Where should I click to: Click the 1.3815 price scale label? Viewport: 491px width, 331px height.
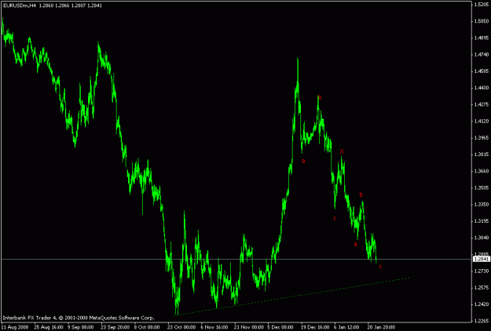[x=481, y=155]
